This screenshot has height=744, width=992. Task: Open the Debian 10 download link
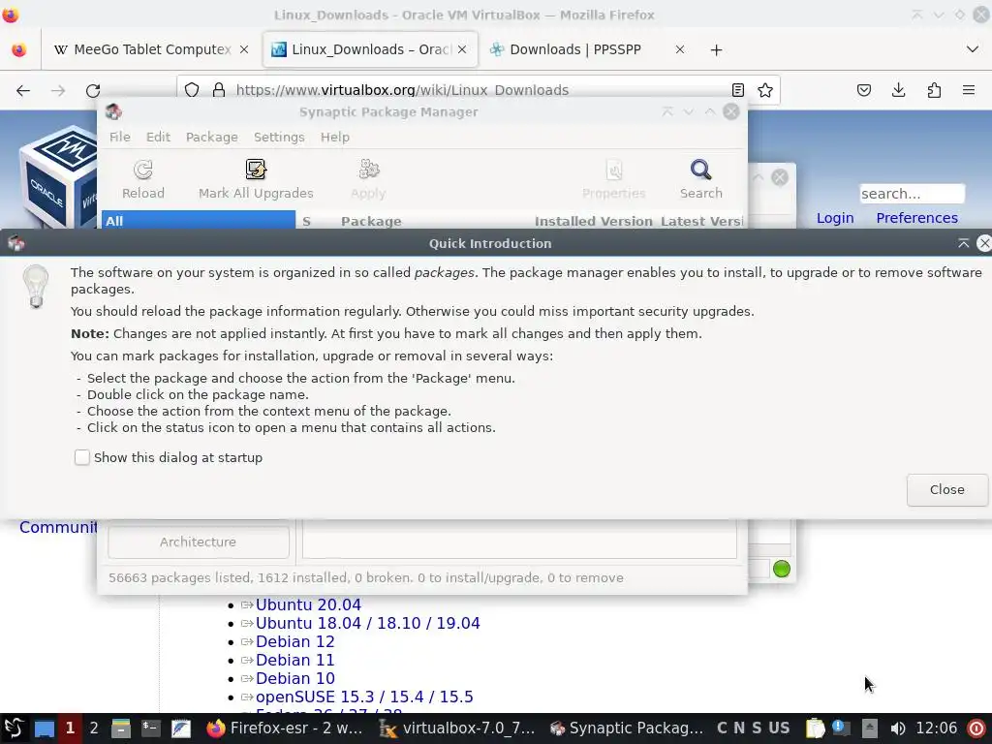pos(294,678)
